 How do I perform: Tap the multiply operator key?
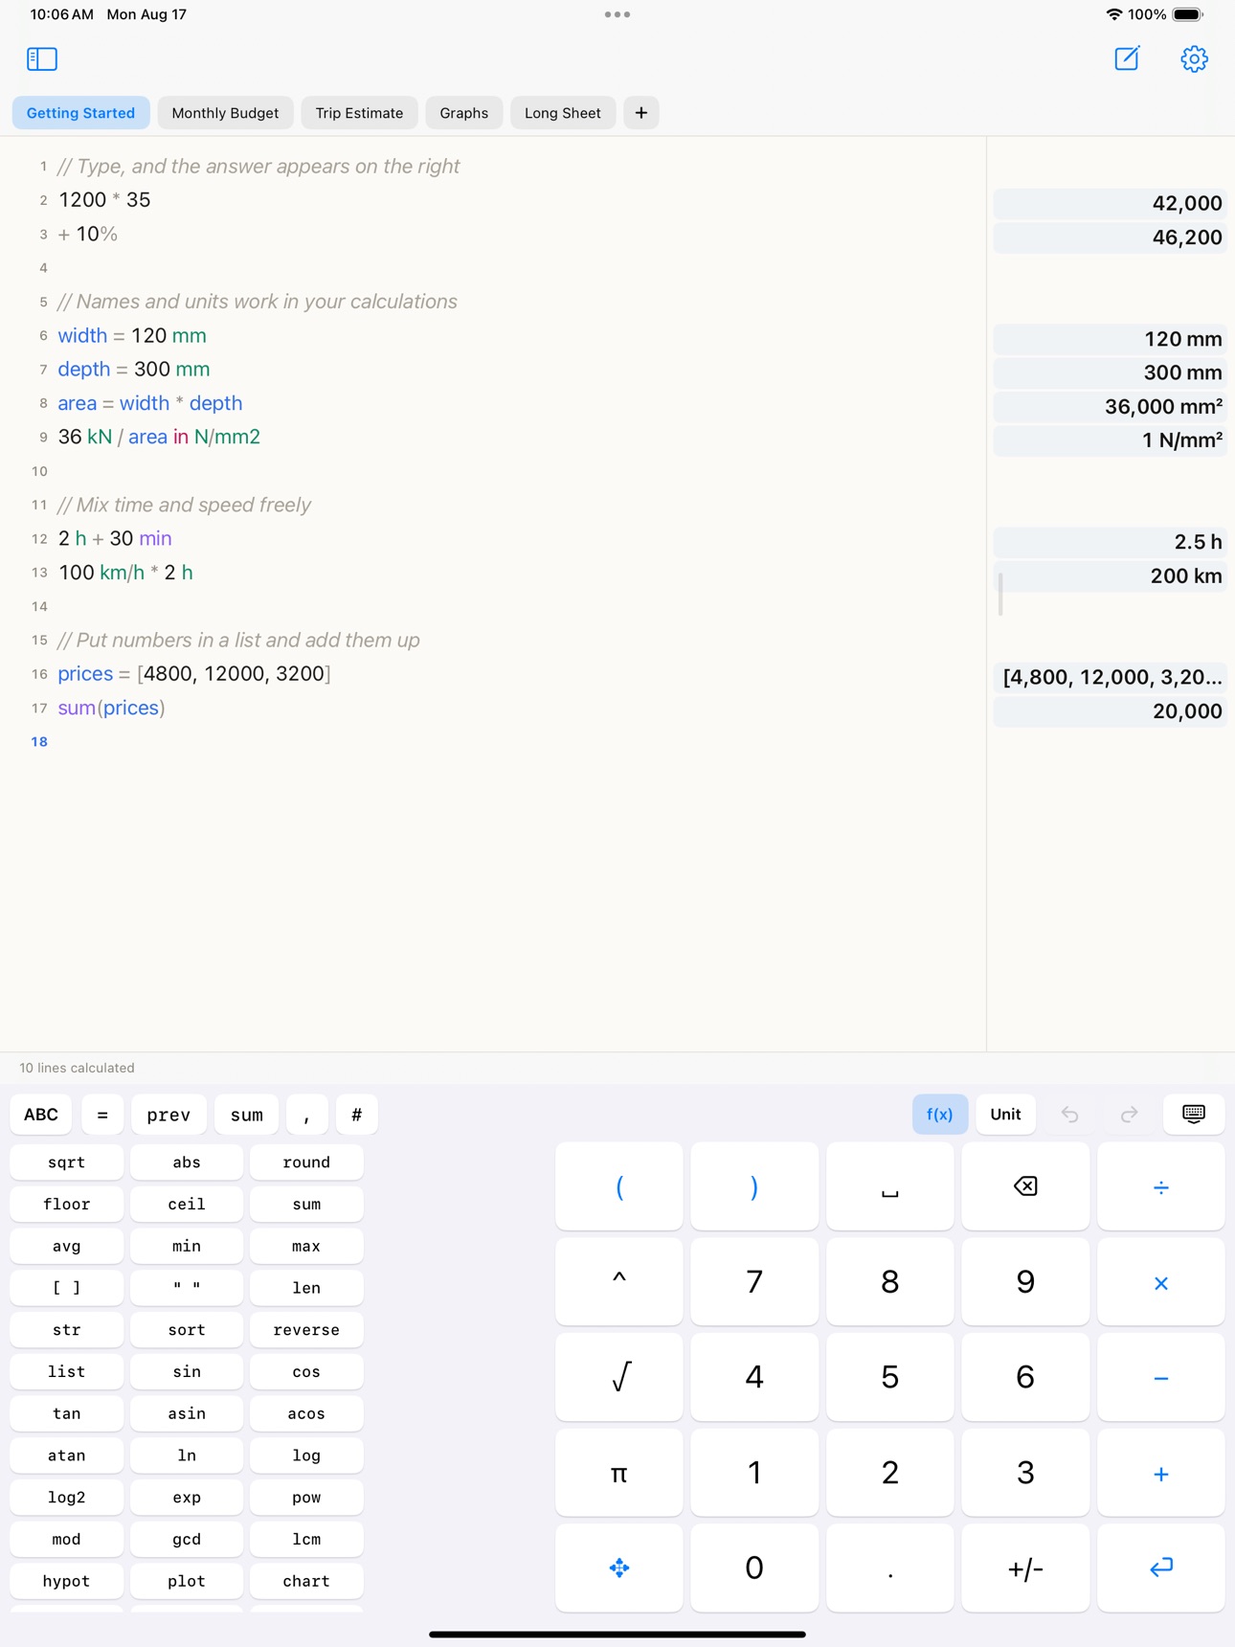pos(1161,1282)
